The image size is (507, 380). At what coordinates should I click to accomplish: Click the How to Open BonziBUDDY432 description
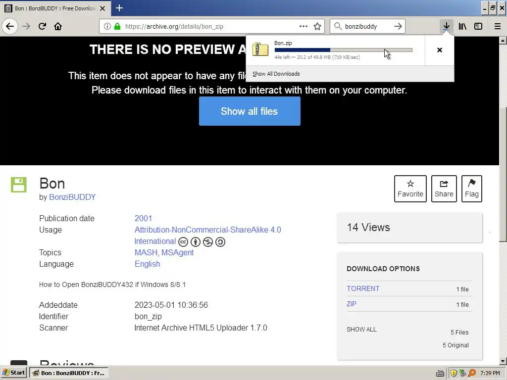tap(112, 285)
